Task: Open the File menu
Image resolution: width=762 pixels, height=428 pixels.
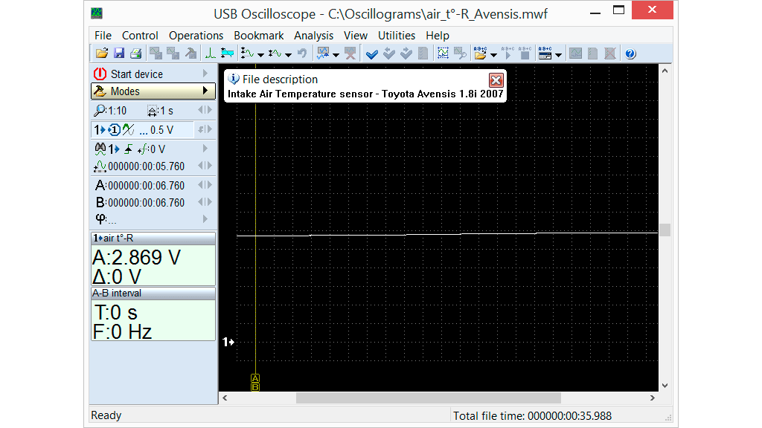Action: click(103, 36)
